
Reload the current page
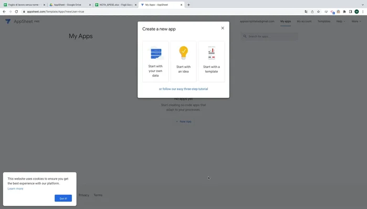16,12
